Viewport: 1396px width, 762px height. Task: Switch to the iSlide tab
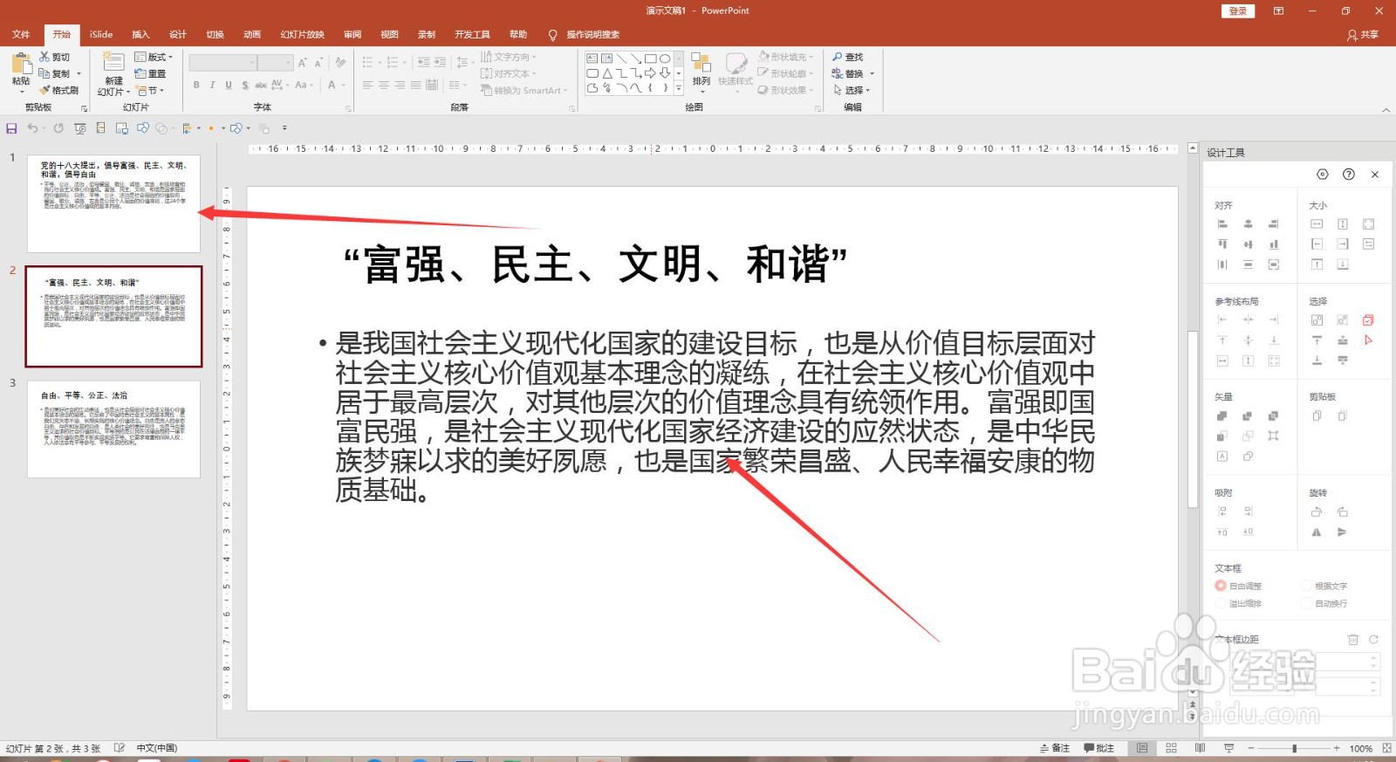click(101, 34)
